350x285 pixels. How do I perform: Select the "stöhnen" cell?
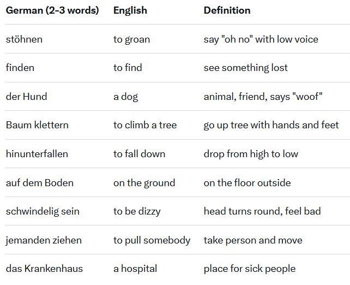24,39
